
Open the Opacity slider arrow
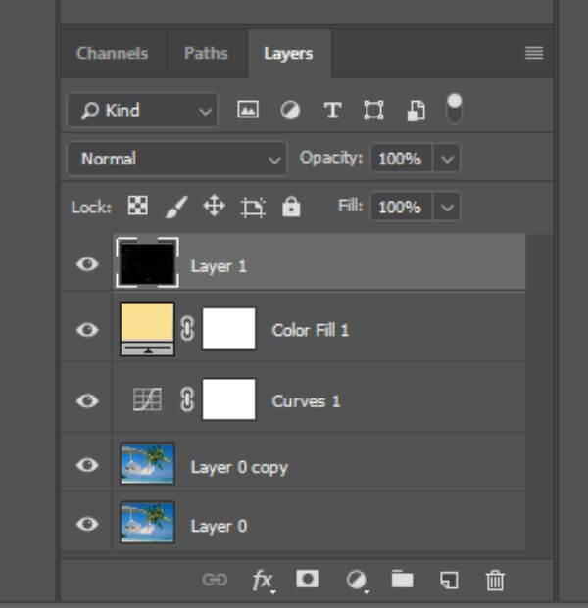pyautogui.click(x=447, y=159)
